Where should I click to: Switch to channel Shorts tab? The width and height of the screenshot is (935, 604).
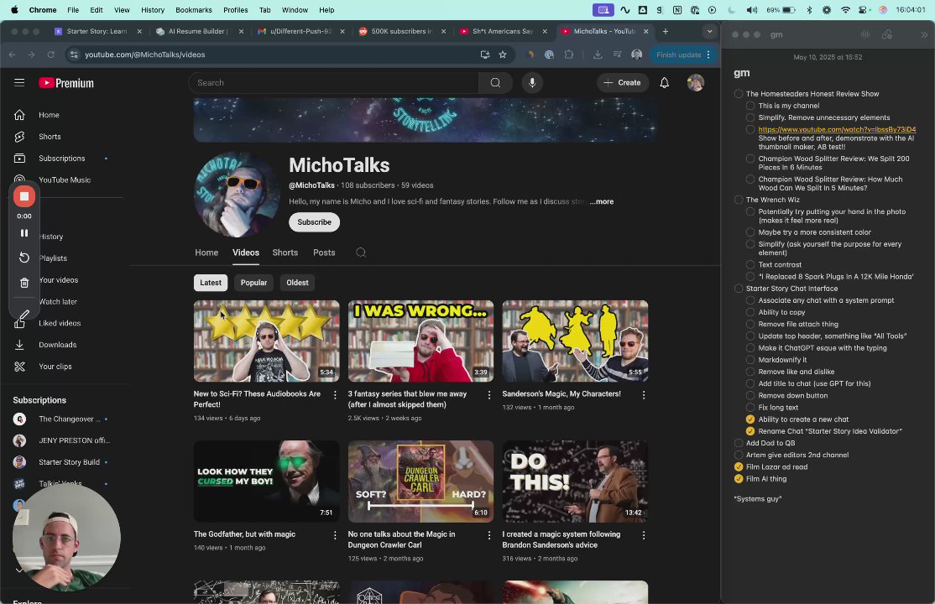[285, 253]
